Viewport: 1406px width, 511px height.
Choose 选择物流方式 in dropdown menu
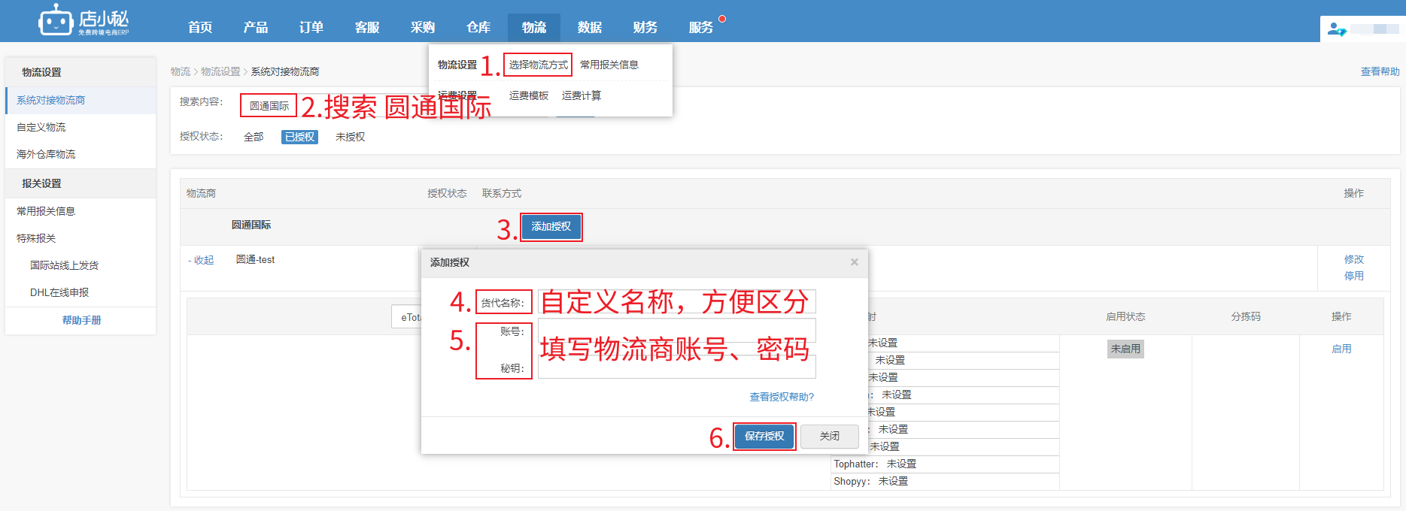(x=538, y=65)
